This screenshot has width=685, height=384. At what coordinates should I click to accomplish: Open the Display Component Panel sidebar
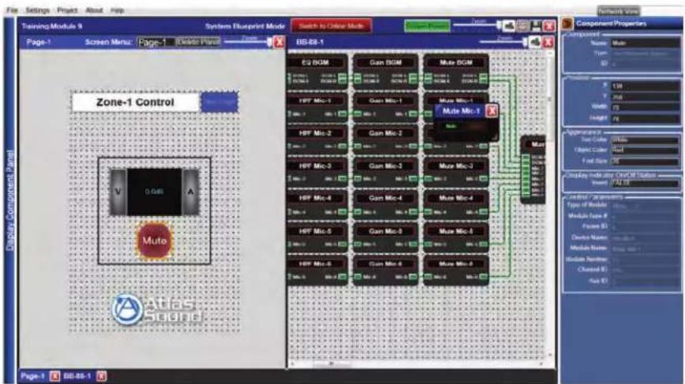[x=9, y=201]
